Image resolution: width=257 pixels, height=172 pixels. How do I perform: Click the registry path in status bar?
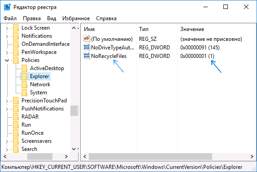[122, 167]
